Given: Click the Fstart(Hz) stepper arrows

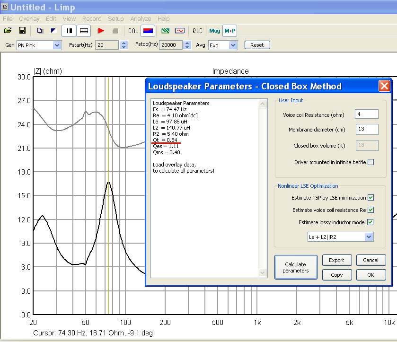Looking at the screenshot, I should coord(124,45).
